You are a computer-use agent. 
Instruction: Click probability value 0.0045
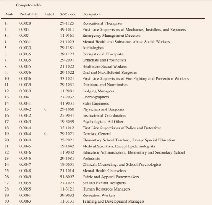(25, 146)
